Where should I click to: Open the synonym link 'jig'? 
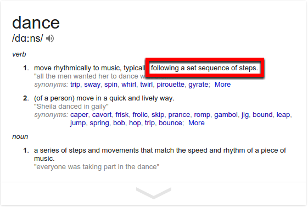245,115
